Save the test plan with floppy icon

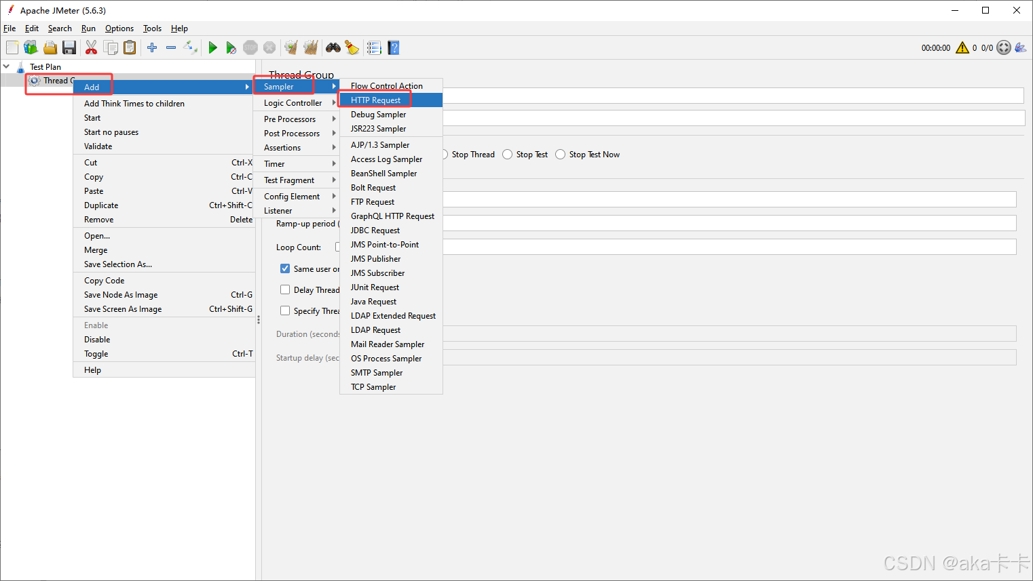[69, 47]
